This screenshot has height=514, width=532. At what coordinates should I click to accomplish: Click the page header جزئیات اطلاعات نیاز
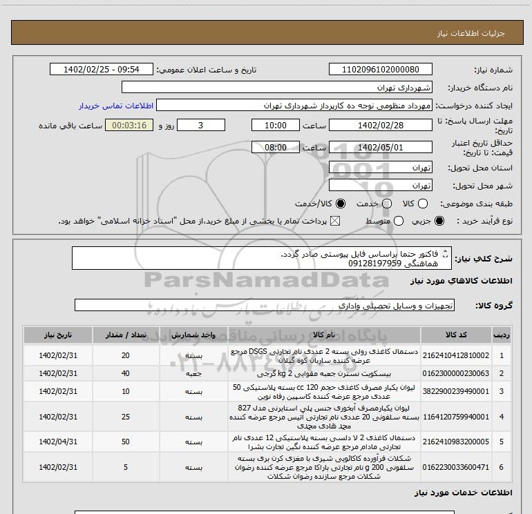[471, 33]
